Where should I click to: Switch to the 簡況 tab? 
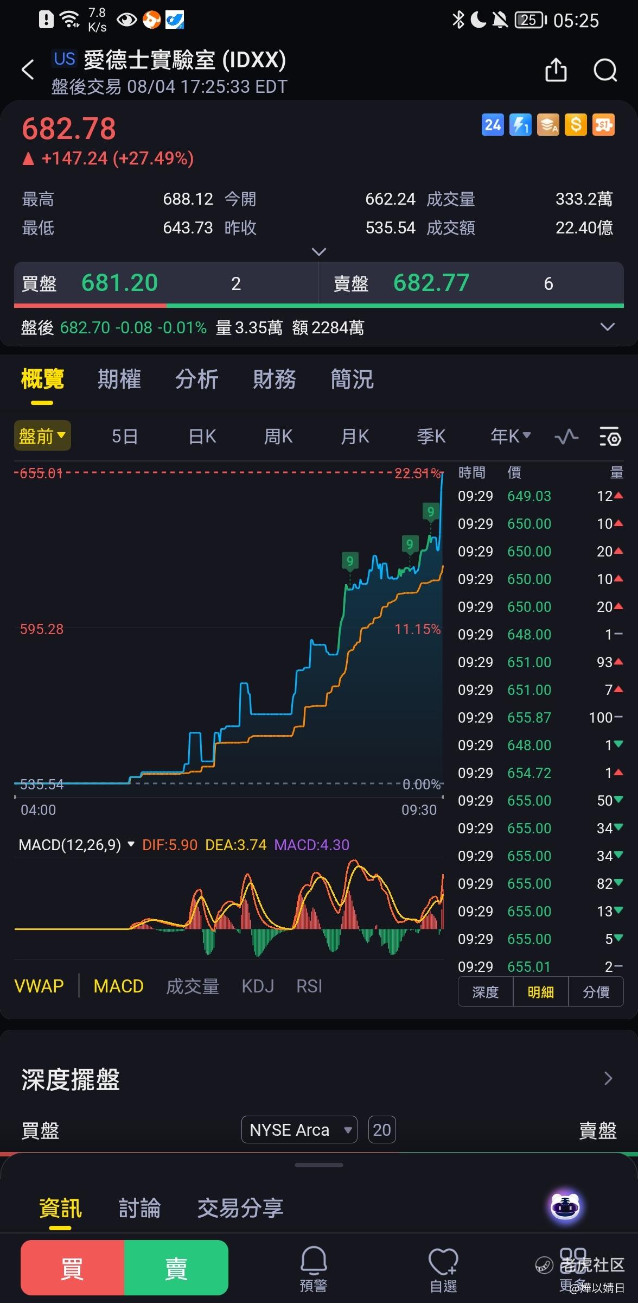tap(352, 379)
